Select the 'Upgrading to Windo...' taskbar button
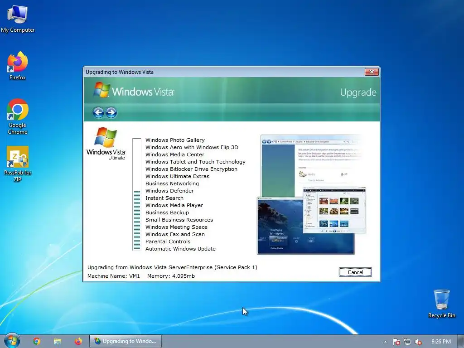This screenshot has height=348, width=464. pyautogui.click(x=126, y=341)
